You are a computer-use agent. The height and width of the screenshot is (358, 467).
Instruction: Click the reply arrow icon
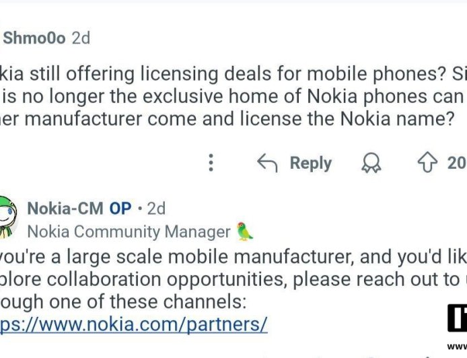[x=267, y=163]
